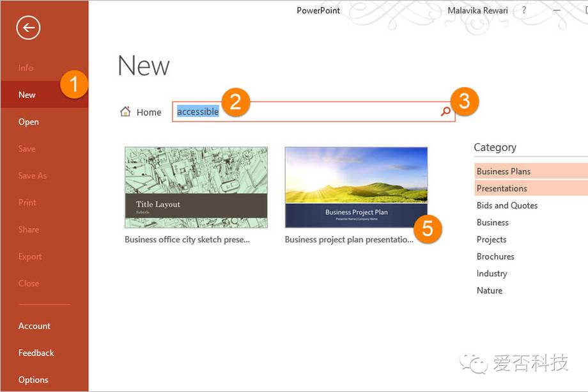588x392 pixels.
Task: Deselect Presentations category
Action: coord(531,188)
